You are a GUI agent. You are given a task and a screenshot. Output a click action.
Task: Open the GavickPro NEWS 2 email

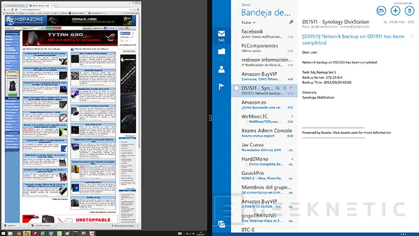265,175
